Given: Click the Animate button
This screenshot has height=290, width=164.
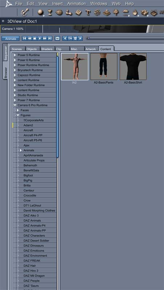Looking at the screenshot, I should click(11, 38).
